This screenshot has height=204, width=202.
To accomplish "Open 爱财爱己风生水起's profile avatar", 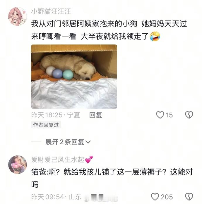I will click(x=18, y=164).
